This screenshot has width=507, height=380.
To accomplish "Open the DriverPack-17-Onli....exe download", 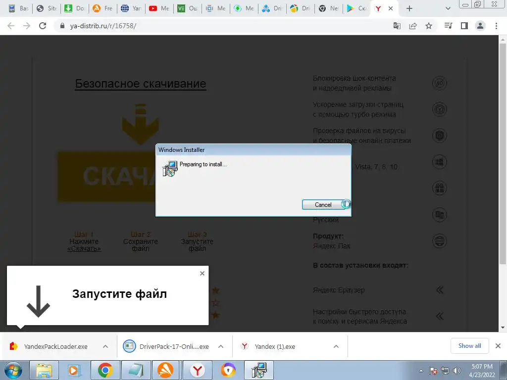I will pyautogui.click(x=166, y=346).
